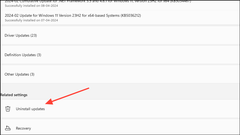Click "Successfully installed on 07-04-2024" status text
Screen dimensions: 240x135
(31, 20)
